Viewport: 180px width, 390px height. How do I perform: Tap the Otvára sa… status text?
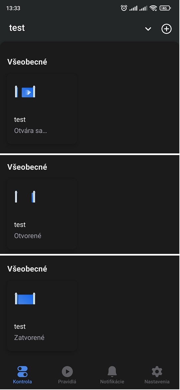(x=31, y=130)
